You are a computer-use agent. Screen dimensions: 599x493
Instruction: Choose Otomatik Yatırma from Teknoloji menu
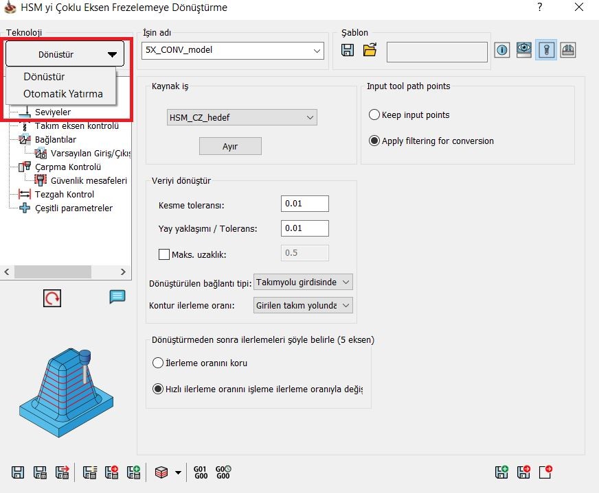(x=63, y=94)
